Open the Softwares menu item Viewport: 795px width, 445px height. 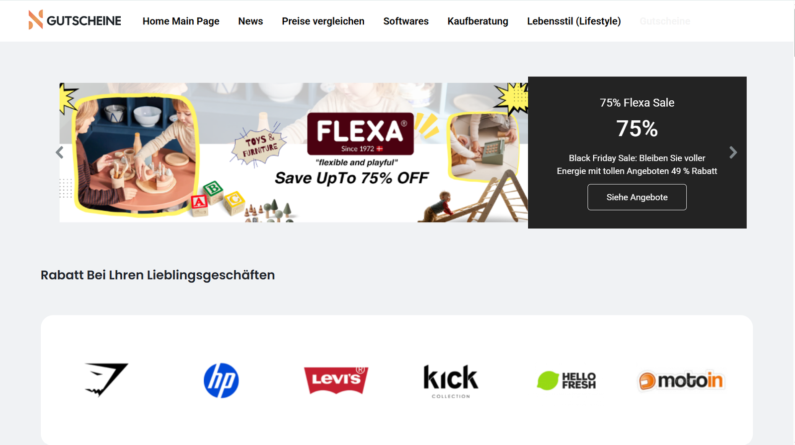pyautogui.click(x=406, y=21)
